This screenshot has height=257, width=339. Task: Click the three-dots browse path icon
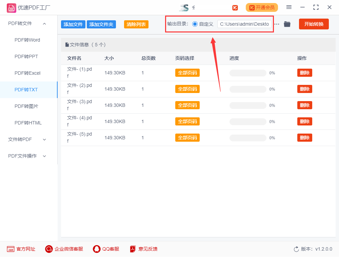[277, 24]
